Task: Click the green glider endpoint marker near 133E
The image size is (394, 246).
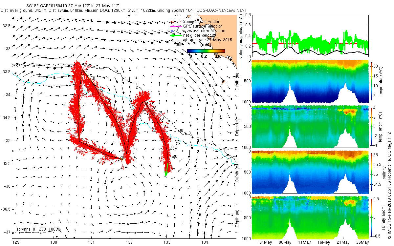Action: pyautogui.click(x=167, y=169)
